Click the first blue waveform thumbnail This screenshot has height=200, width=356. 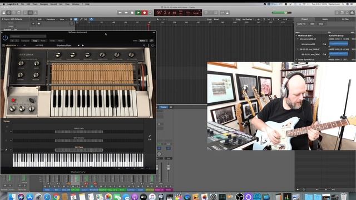pyautogui.click(x=339, y=43)
